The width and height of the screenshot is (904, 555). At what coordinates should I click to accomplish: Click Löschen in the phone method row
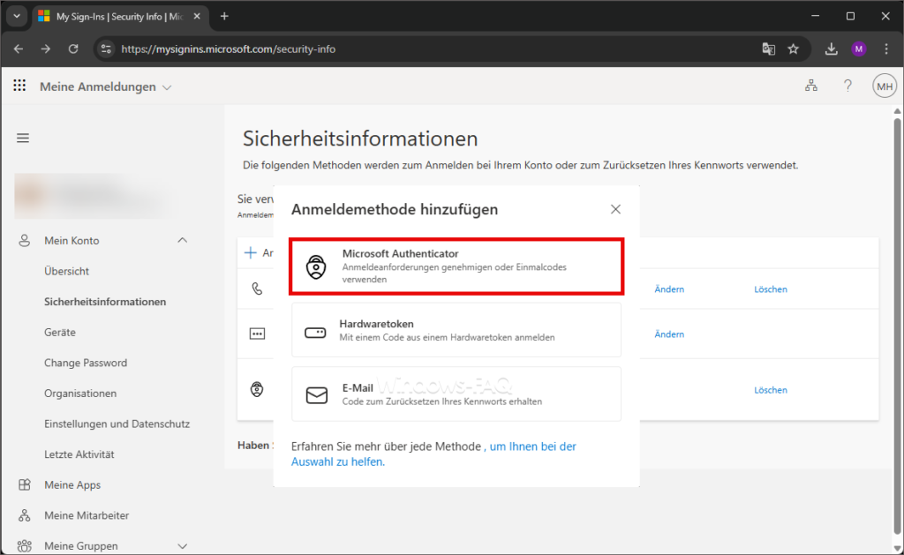(x=771, y=289)
